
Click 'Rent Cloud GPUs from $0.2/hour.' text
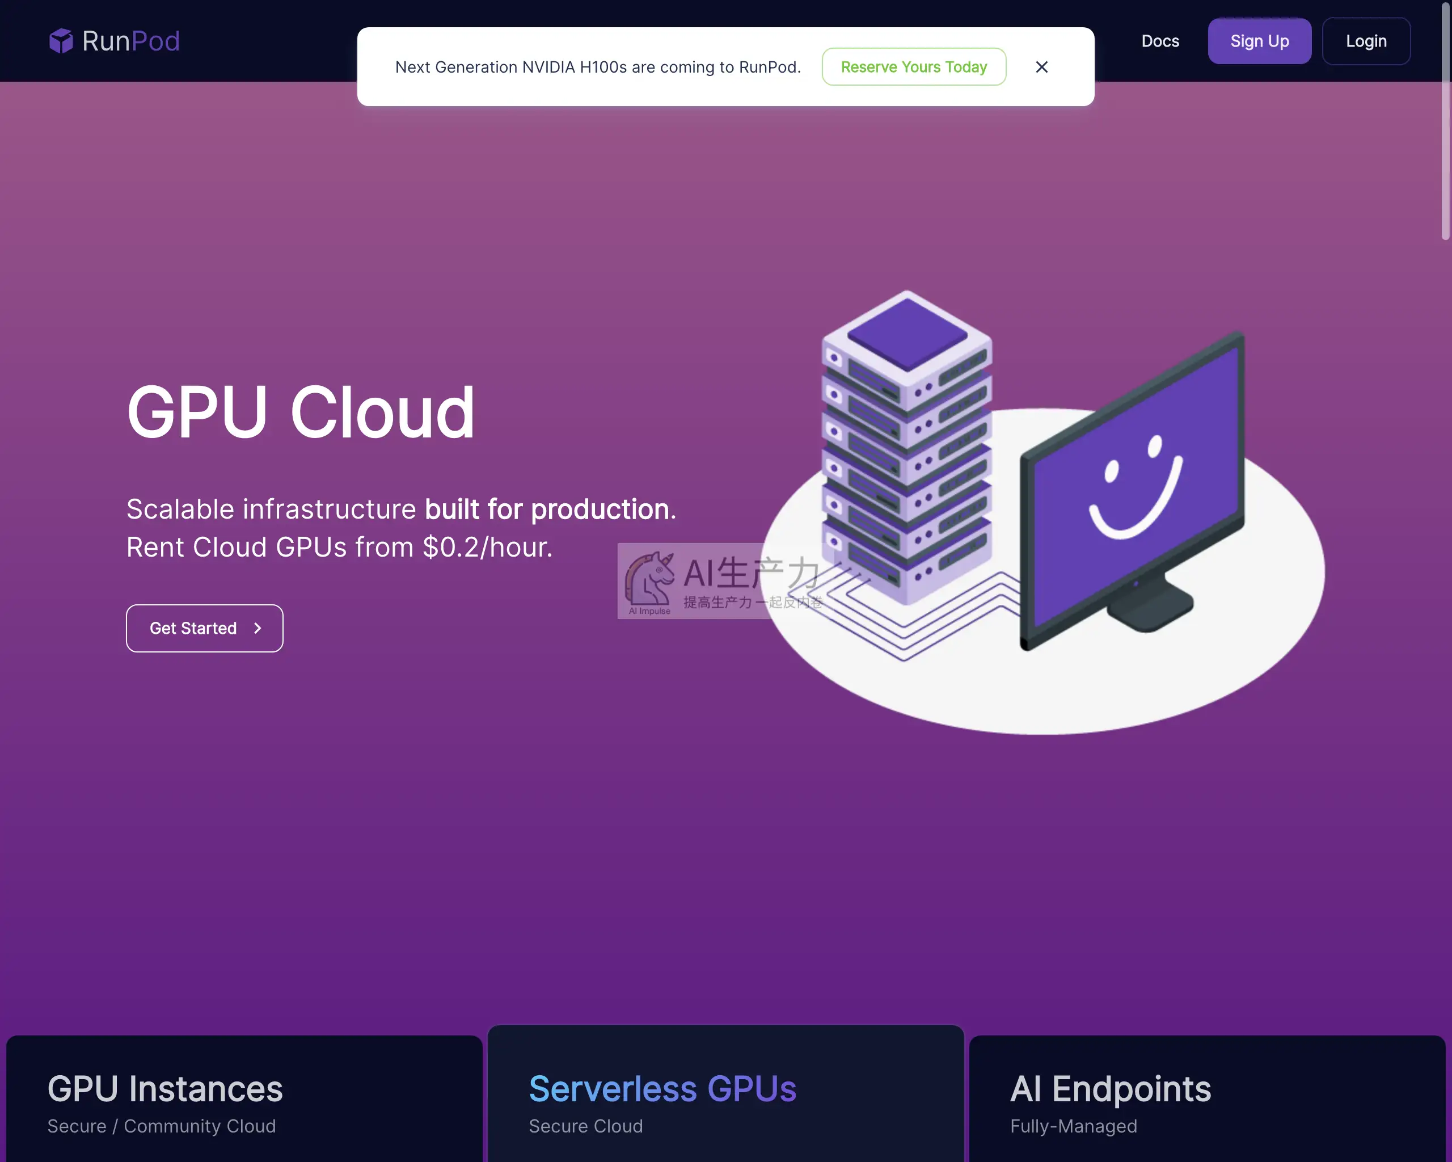(339, 547)
